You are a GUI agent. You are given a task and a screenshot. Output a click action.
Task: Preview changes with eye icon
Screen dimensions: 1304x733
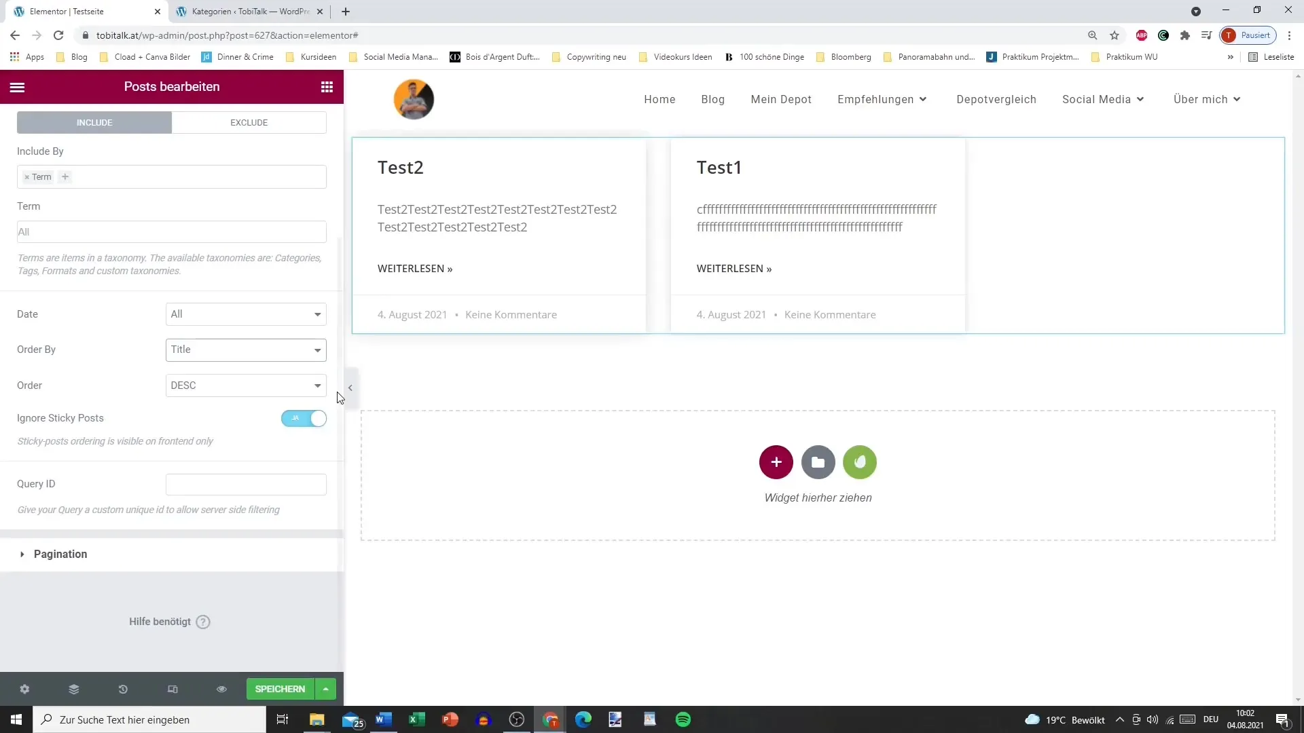pyautogui.click(x=221, y=689)
